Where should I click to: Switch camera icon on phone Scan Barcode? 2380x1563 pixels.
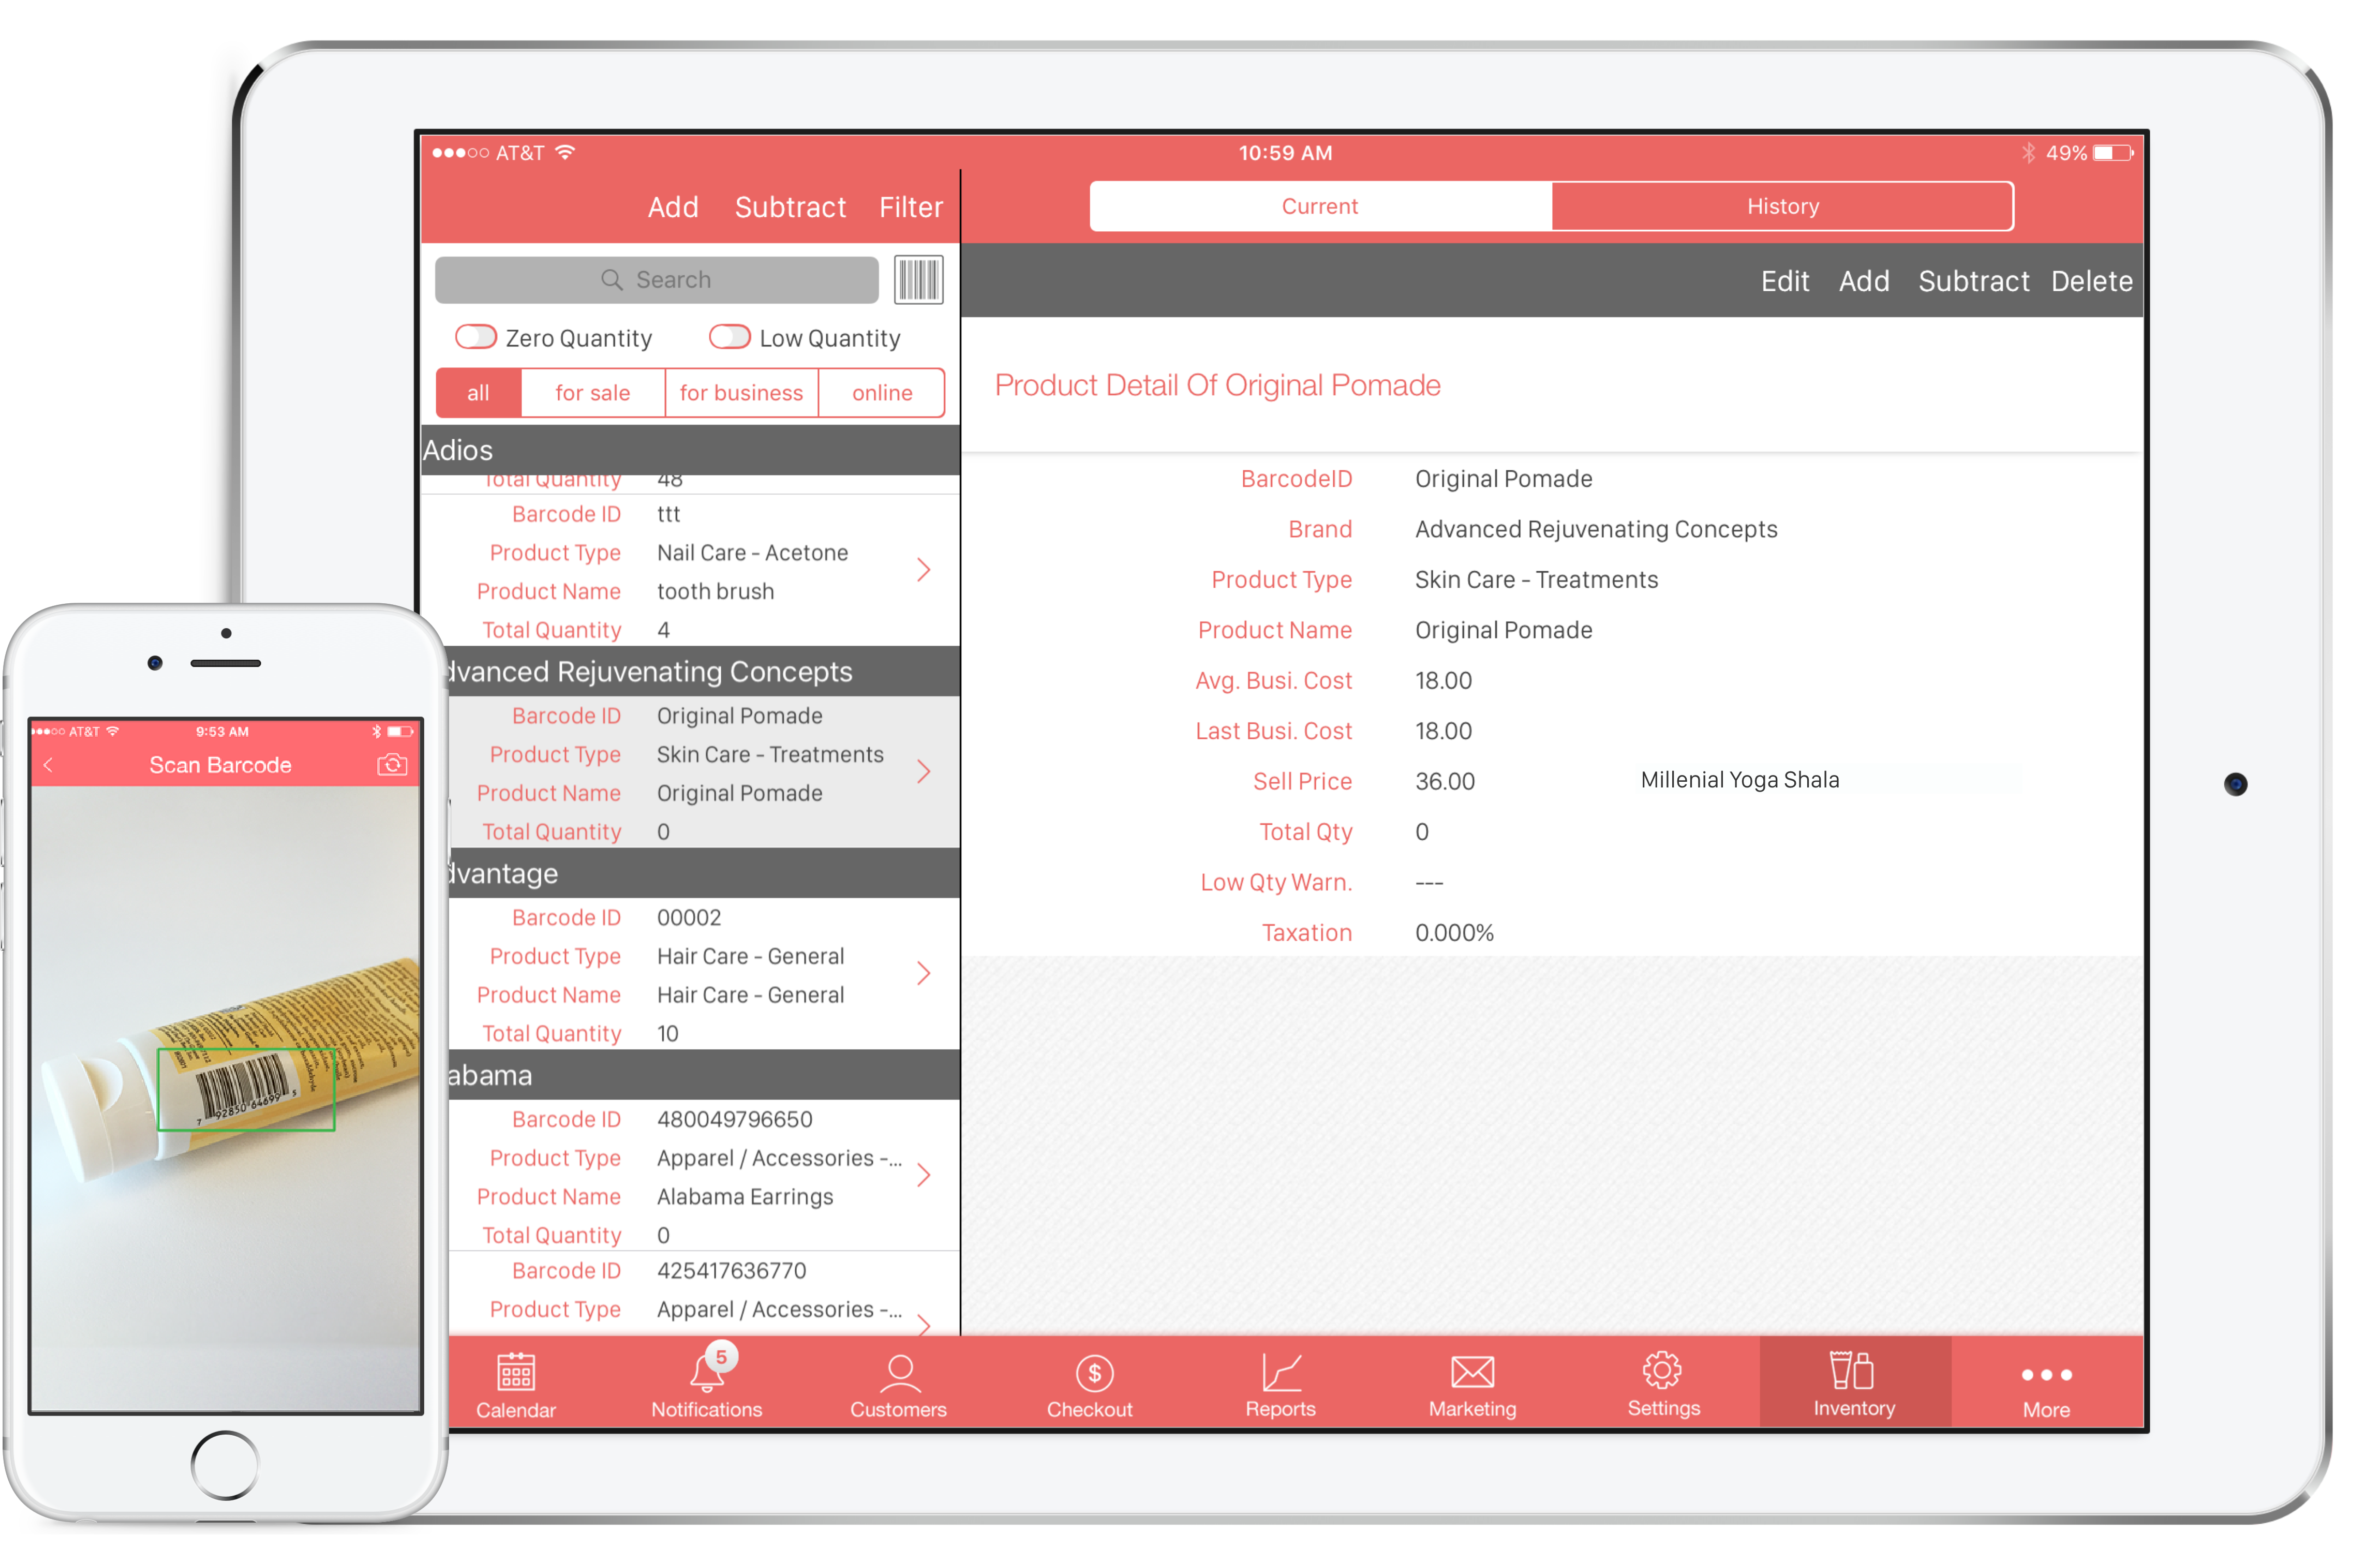(x=392, y=765)
